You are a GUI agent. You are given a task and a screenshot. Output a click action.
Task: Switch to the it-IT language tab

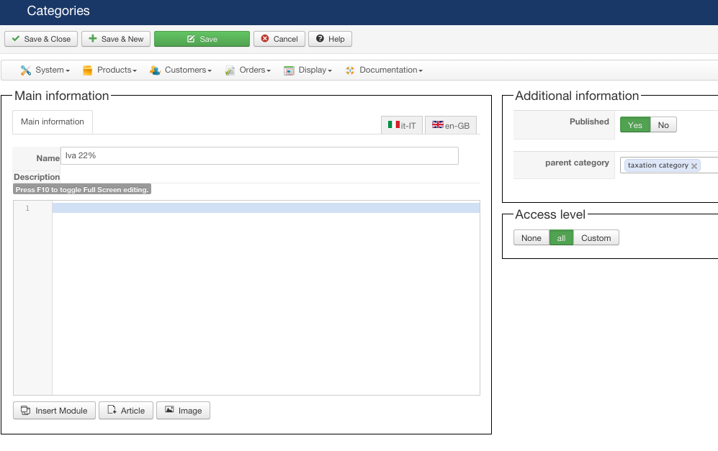pos(402,125)
